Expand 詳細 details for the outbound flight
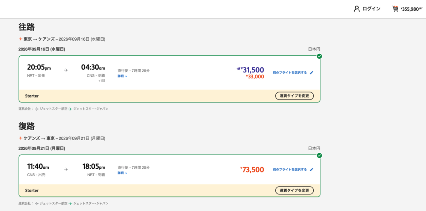The height and width of the screenshot is (211, 426). pyautogui.click(x=122, y=76)
